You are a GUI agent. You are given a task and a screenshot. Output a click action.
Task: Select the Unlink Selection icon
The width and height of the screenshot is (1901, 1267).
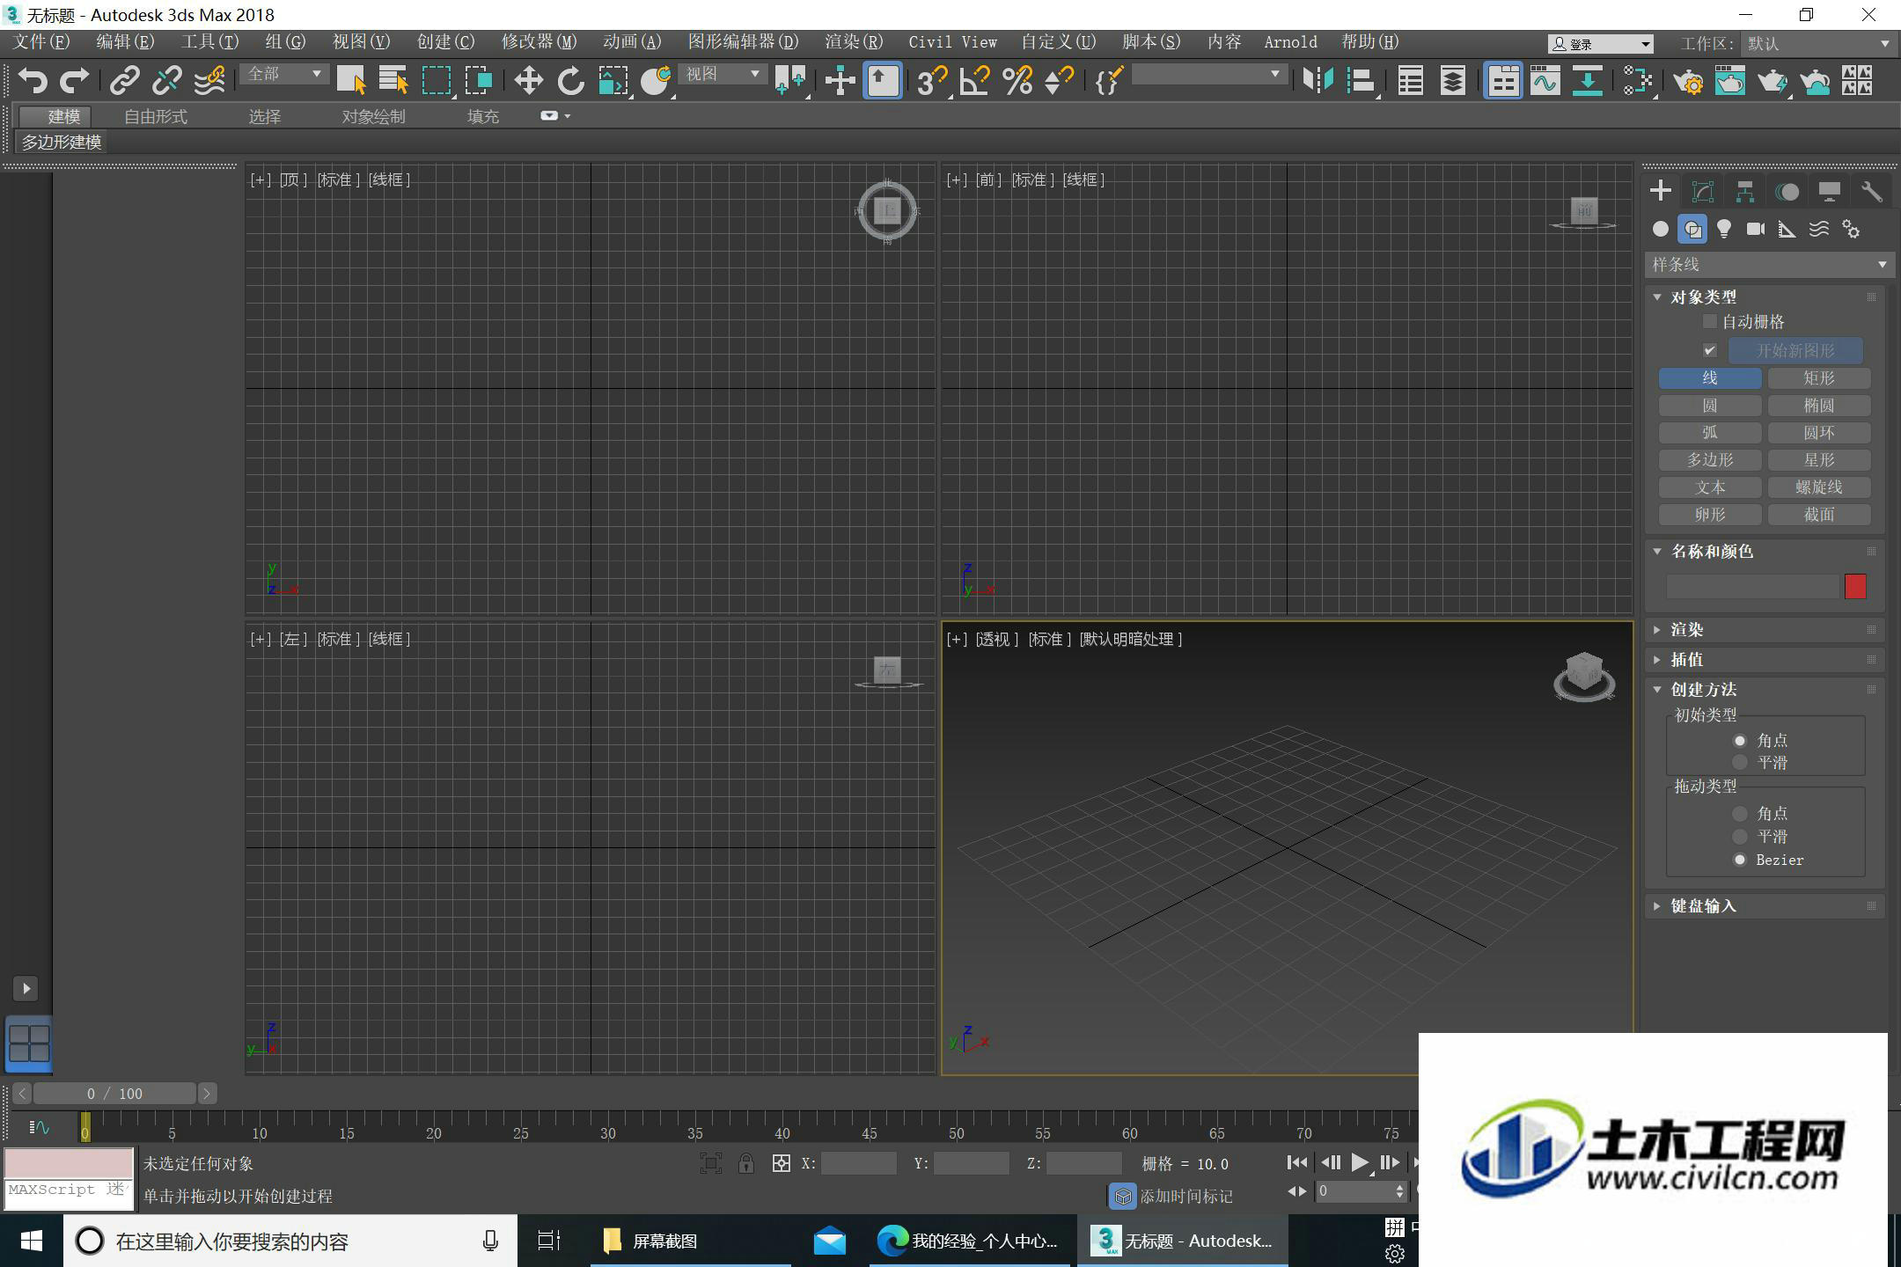pyautogui.click(x=166, y=81)
